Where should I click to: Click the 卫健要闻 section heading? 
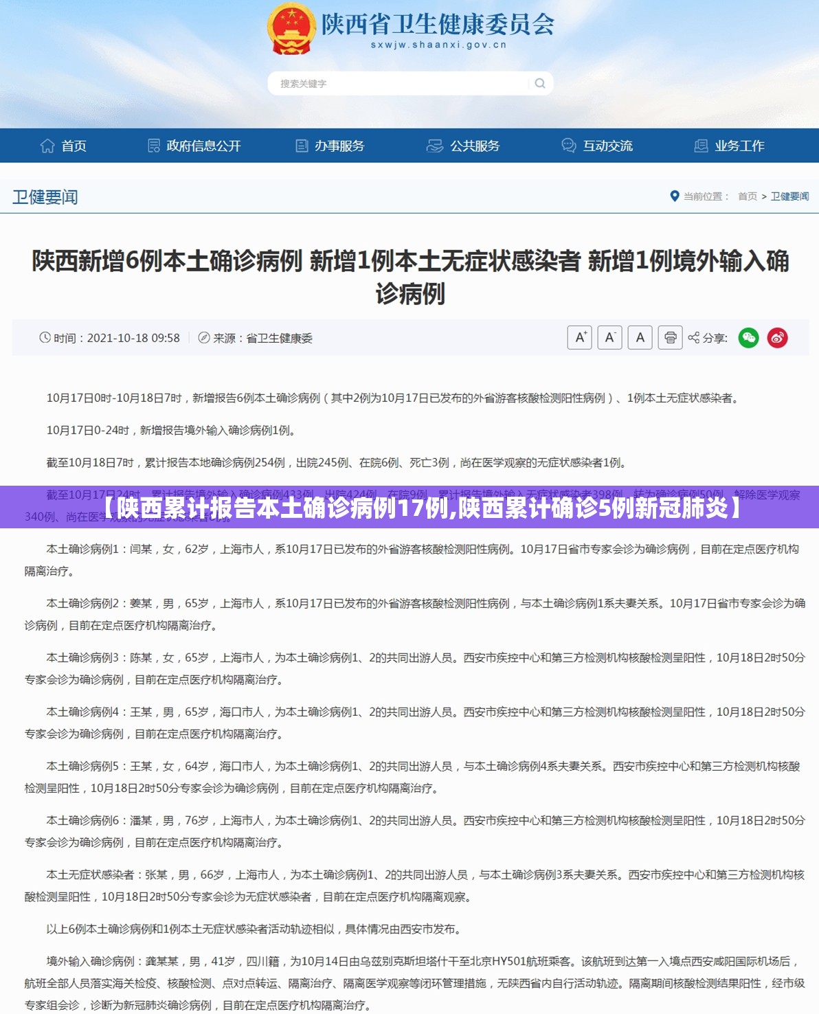[x=45, y=197]
